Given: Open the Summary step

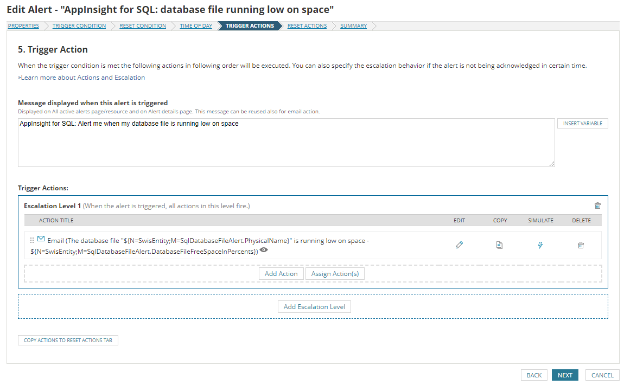Looking at the screenshot, I should pyautogui.click(x=353, y=26).
